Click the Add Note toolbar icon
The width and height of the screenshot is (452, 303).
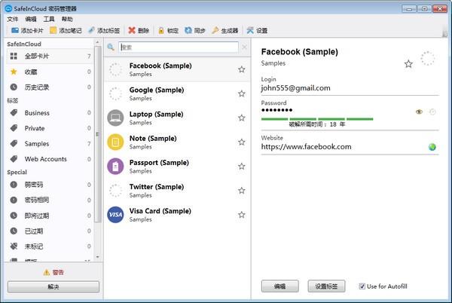[x=53, y=30]
